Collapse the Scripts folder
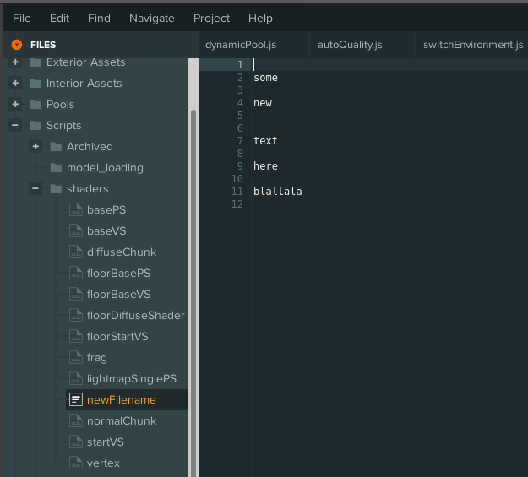This screenshot has height=477, width=528. tap(15, 126)
